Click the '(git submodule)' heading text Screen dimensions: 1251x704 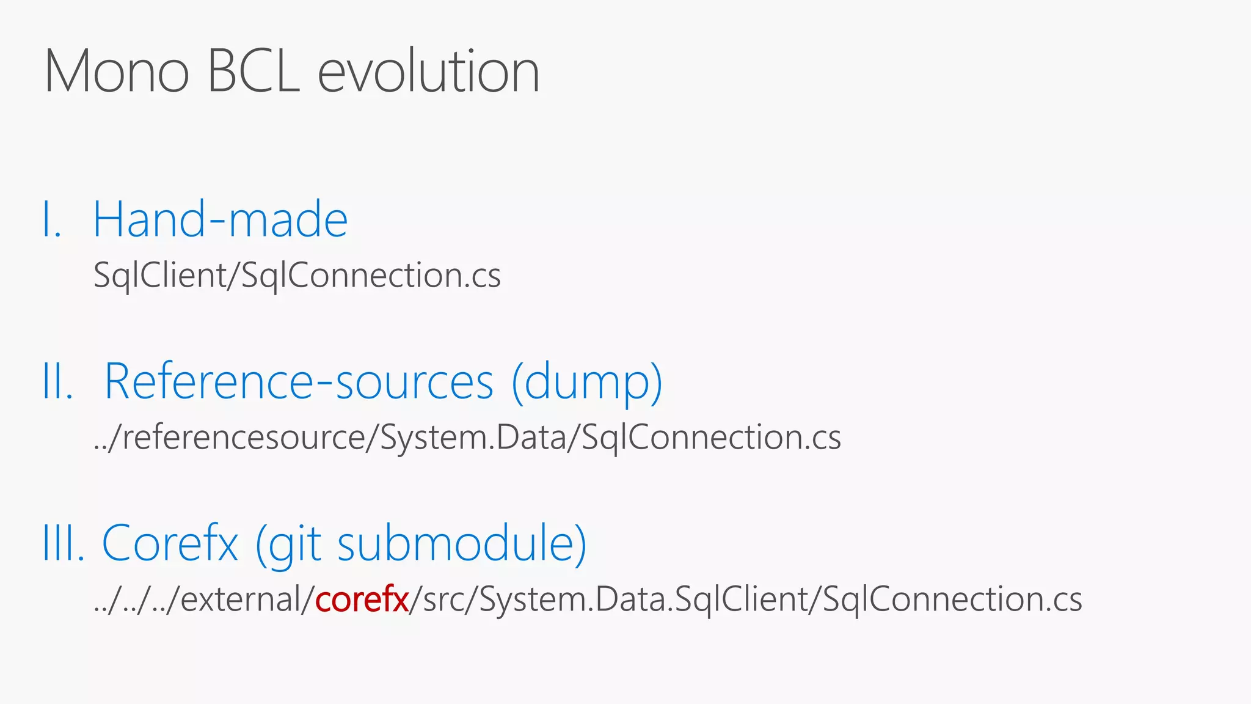pyautogui.click(x=420, y=543)
